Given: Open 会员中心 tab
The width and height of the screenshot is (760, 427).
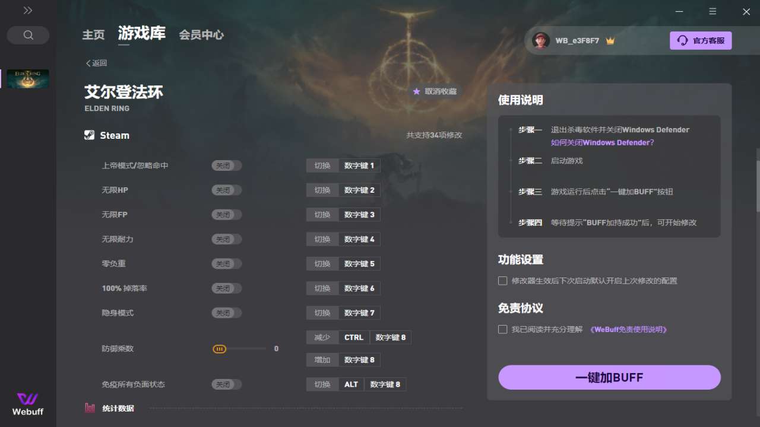Looking at the screenshot, I should pos(201,35).
